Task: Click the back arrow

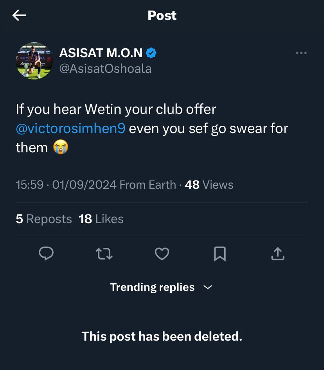Action: tap(19, 15)
